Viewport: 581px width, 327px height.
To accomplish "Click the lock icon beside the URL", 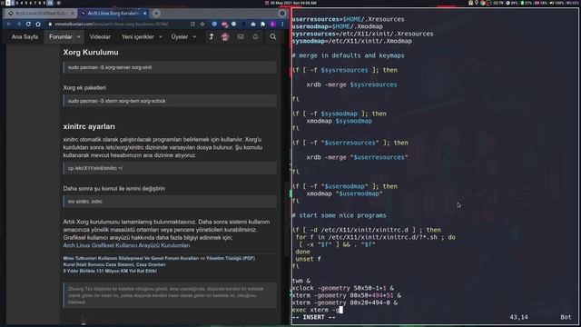I will coord(51,25).
